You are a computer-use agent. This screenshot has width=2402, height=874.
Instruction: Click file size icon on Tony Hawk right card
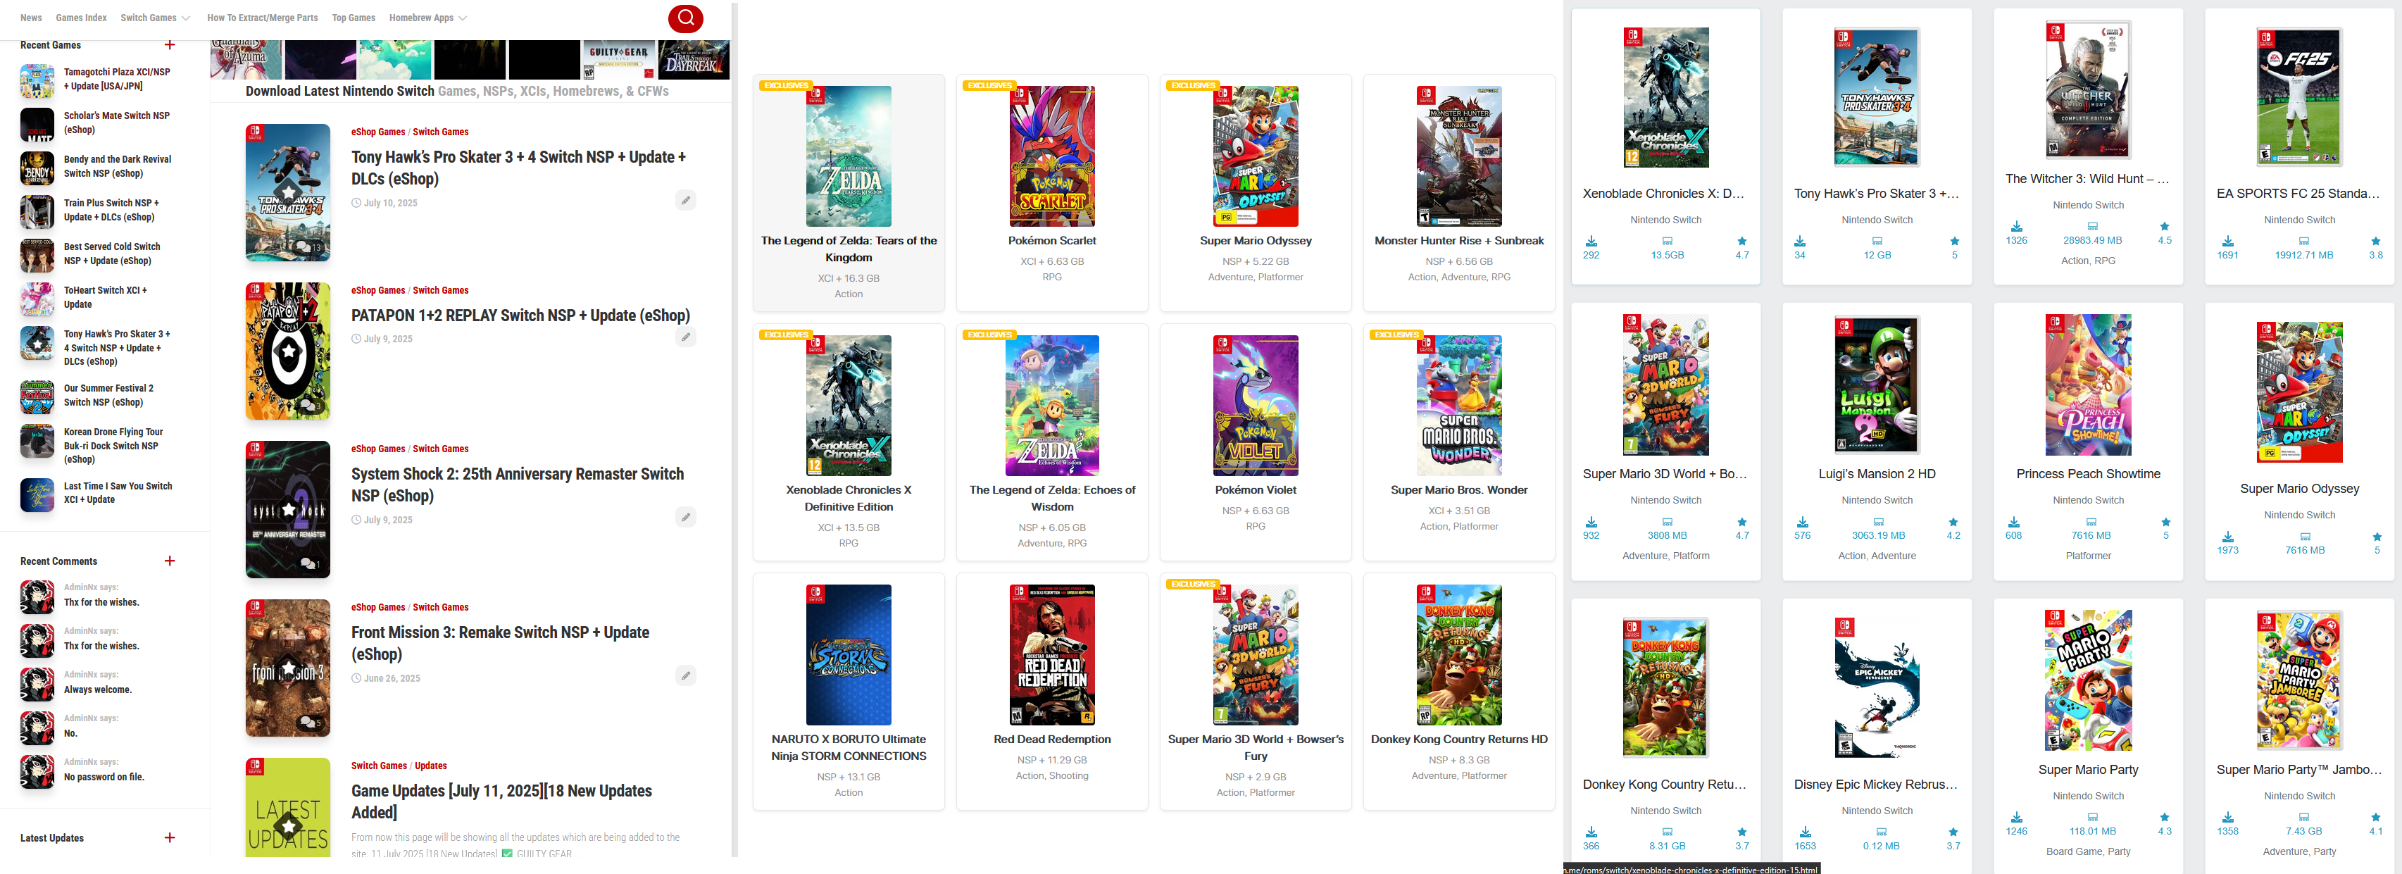coord(1877,241)
